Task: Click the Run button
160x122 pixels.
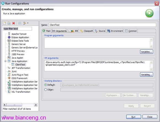Action: click(x=134, y=117)
